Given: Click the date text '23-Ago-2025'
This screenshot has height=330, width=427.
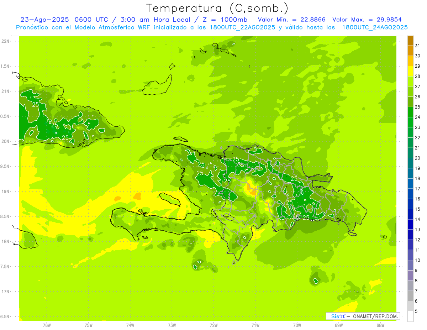Looking at the screenshot, I should click(44, 19).
